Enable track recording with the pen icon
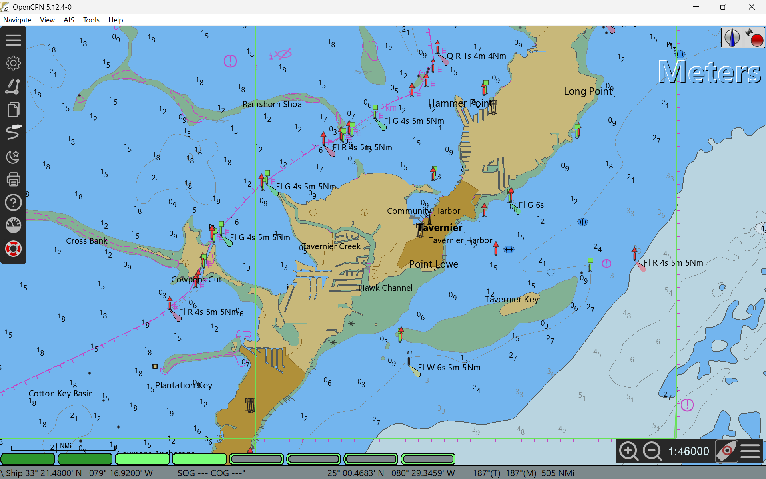Viewport: 766px width, 479px height. click(x=13, y=132)
